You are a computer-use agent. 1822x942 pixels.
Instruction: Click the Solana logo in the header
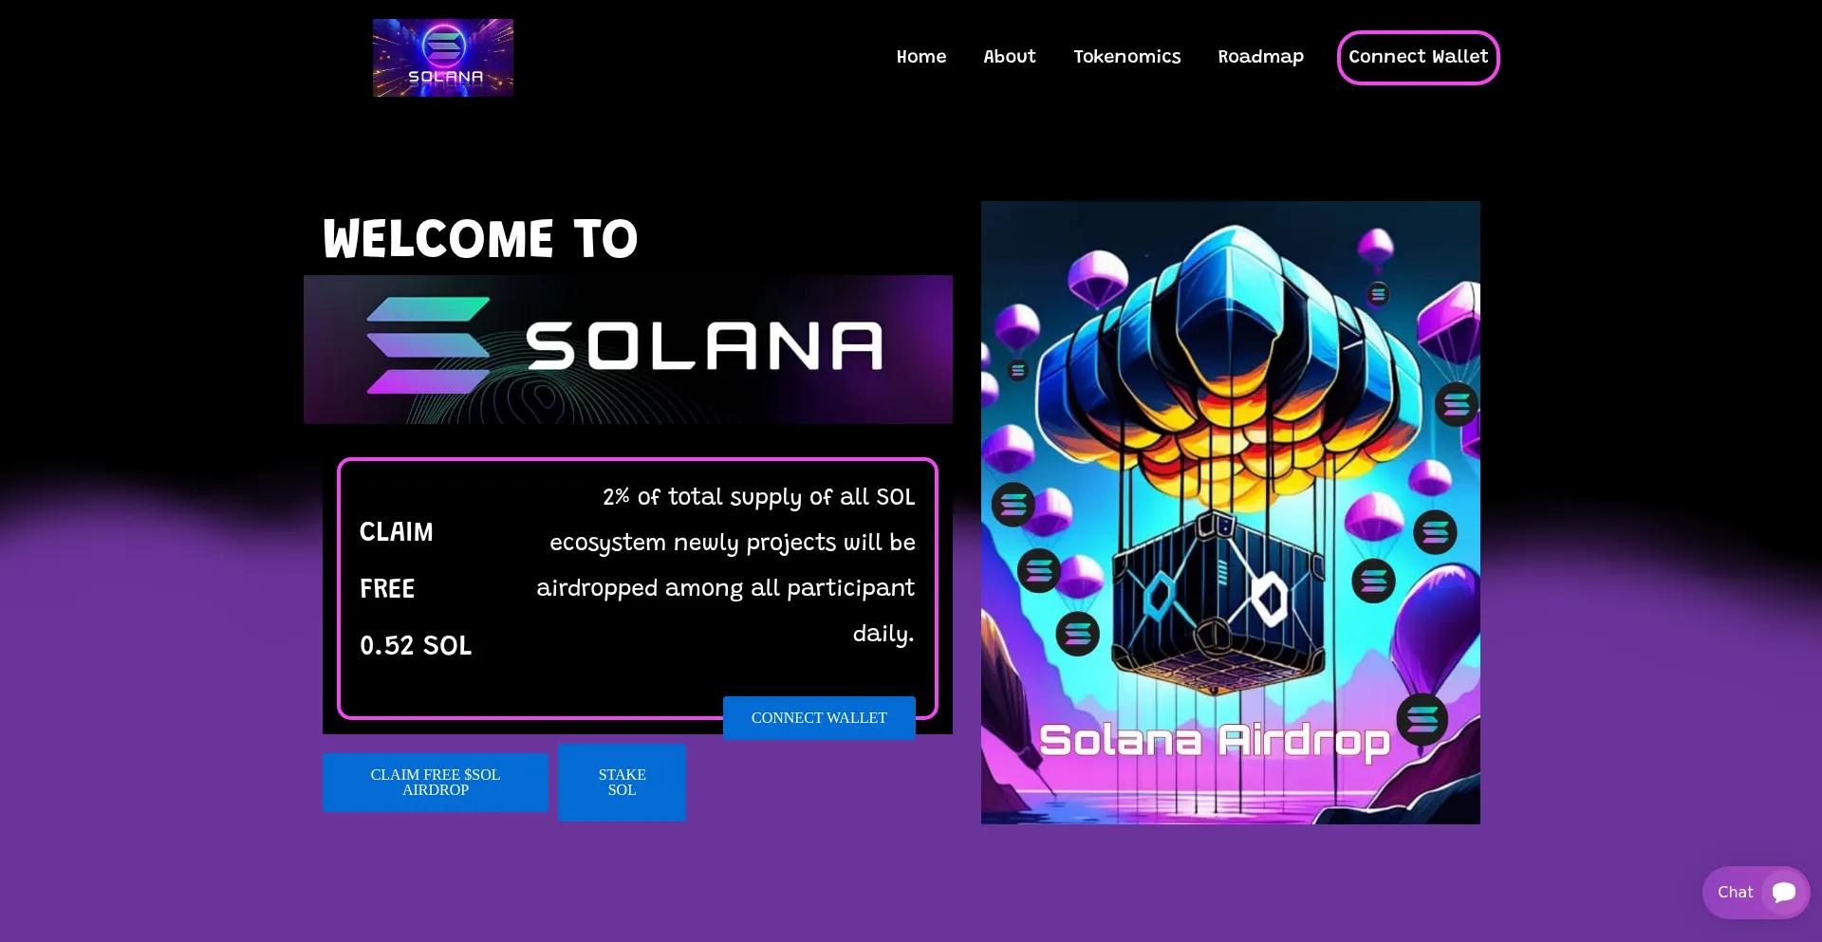pyautogui.click(x=443, y=58)
